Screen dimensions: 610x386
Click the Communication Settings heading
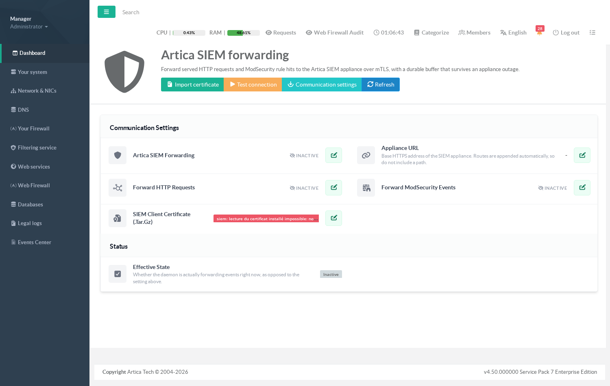click(x=144, y=128)
